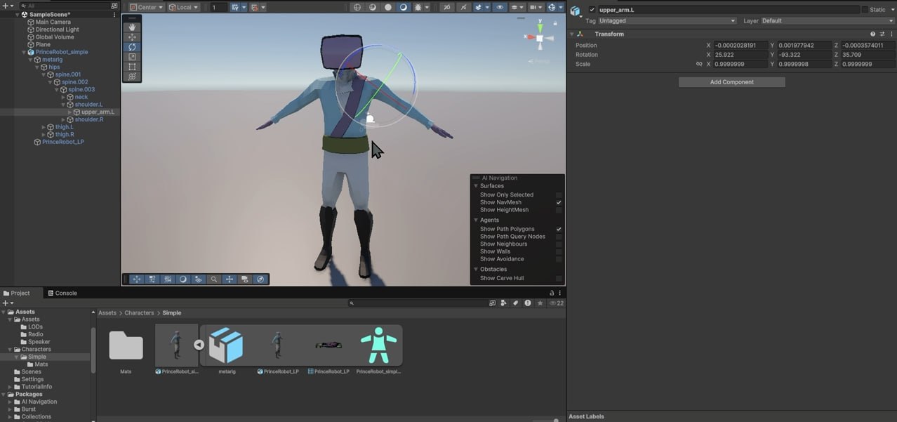Viewport: 897px width, 422px height.
Task: Select the combined Transform tool
Action: [133, 77]
